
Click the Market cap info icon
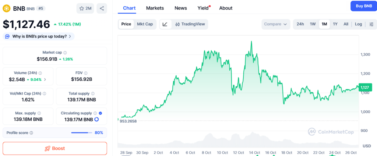tap(65, 53)
